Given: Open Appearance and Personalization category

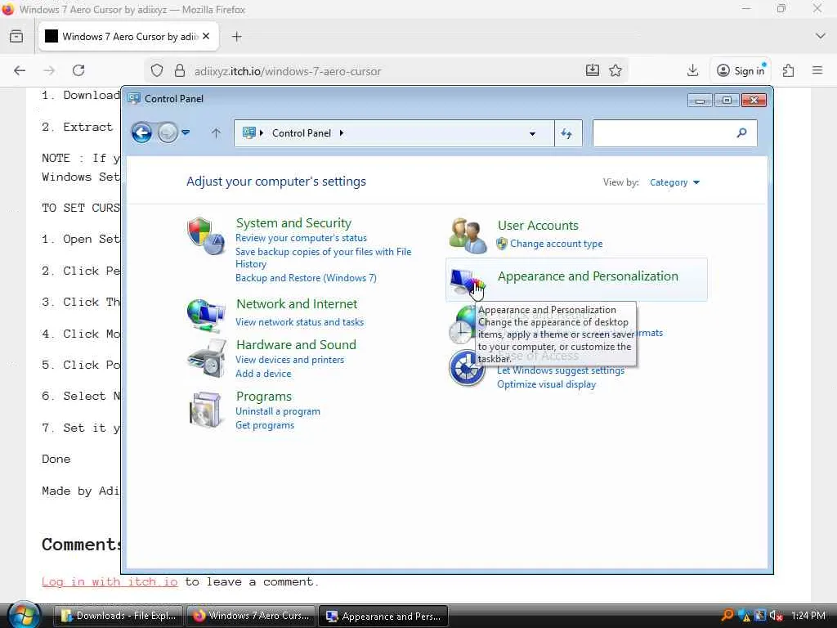Looking at the screenshot, I should 588,276.
